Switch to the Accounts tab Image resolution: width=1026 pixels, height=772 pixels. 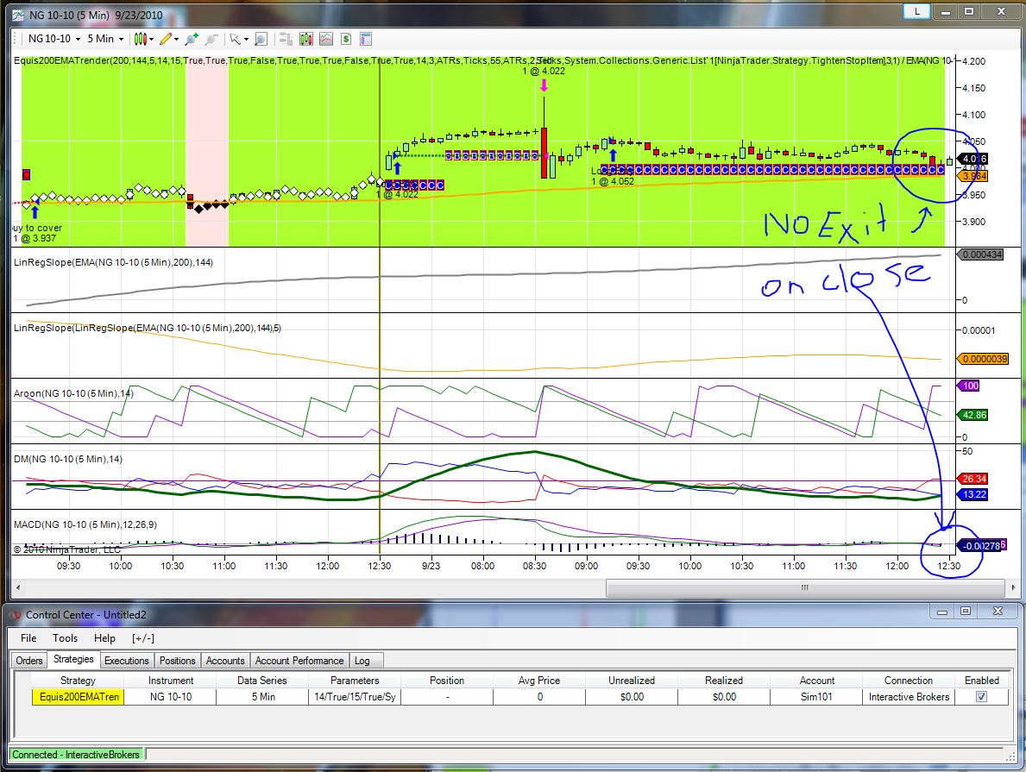(x=225, y=661)
